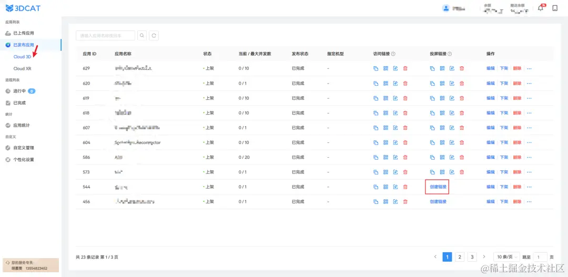The width and height of the screenshot is (568, 277).
Task: Edit access link for app 544
Action: (395, 187)
